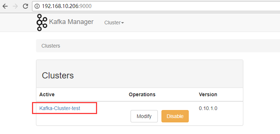This screenshot has height=134, width=280.
Task: Open the Kafka Manager home link
Action: coord(71,22)
